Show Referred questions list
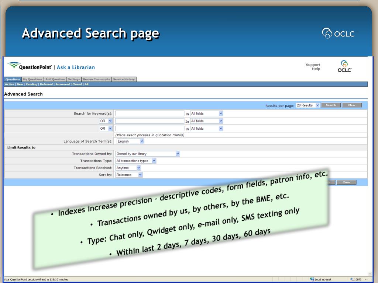This screenshot has height=283, width=378. tap(46, 84)
